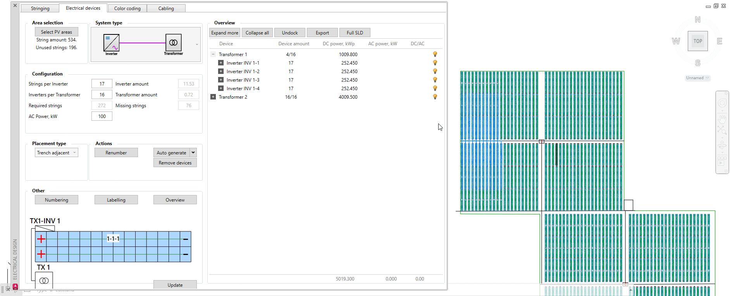
Task: Click the TOP face of the ViewCube
Action: [x=697, y=41]
